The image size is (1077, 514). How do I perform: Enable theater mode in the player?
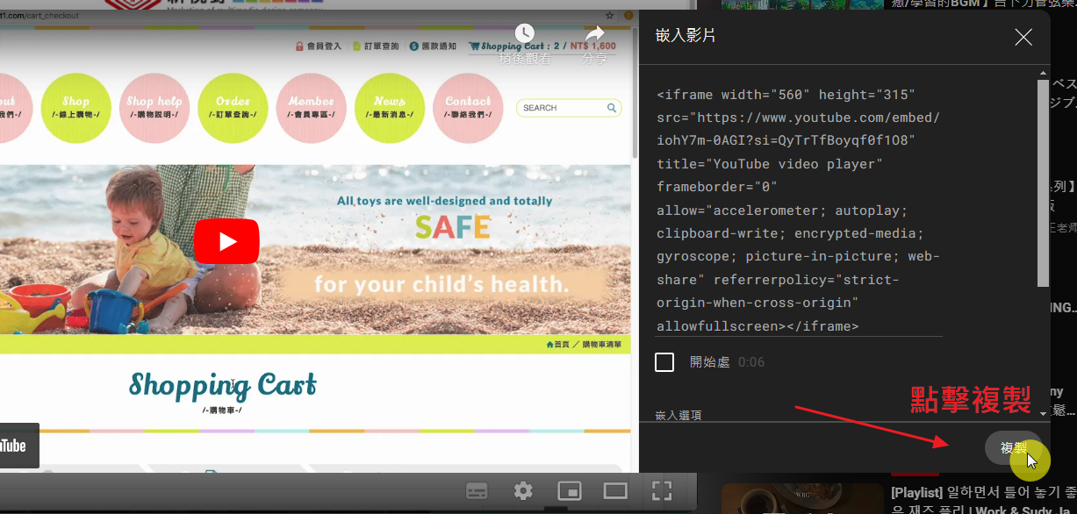(615, 491)
